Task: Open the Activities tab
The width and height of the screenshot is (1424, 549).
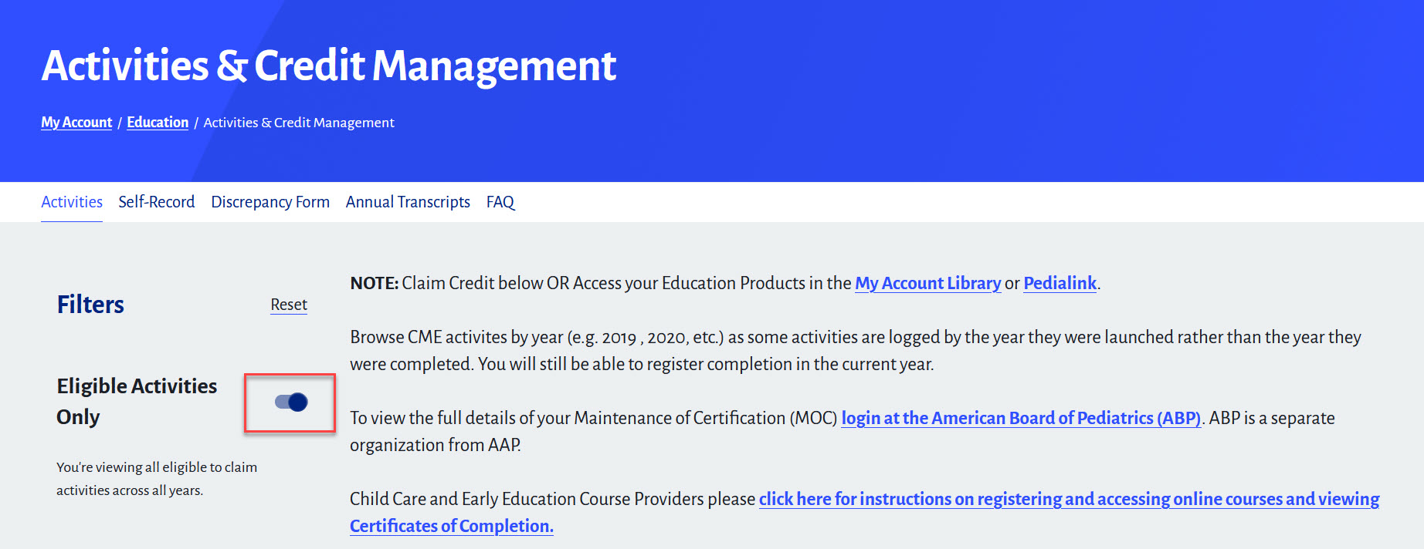Action: pyautogui.click(x=72, y=202)
